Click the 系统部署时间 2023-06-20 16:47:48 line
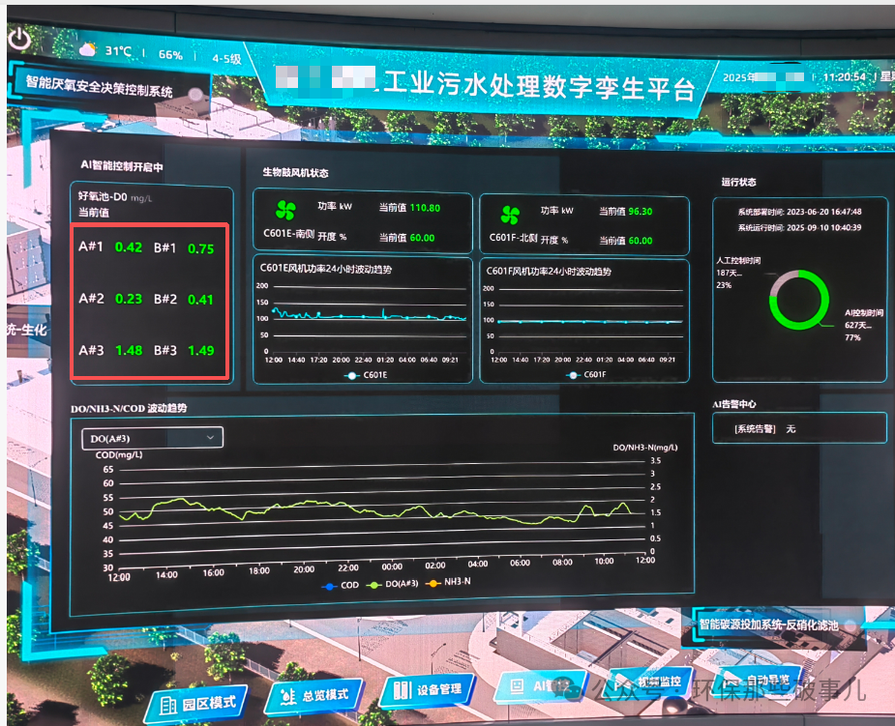This screenshot has width=895, height=726. click(x=799, y=212)
